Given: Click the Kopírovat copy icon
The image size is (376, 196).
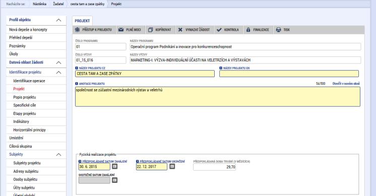Looking at the screenshot, I should (150, 30).
